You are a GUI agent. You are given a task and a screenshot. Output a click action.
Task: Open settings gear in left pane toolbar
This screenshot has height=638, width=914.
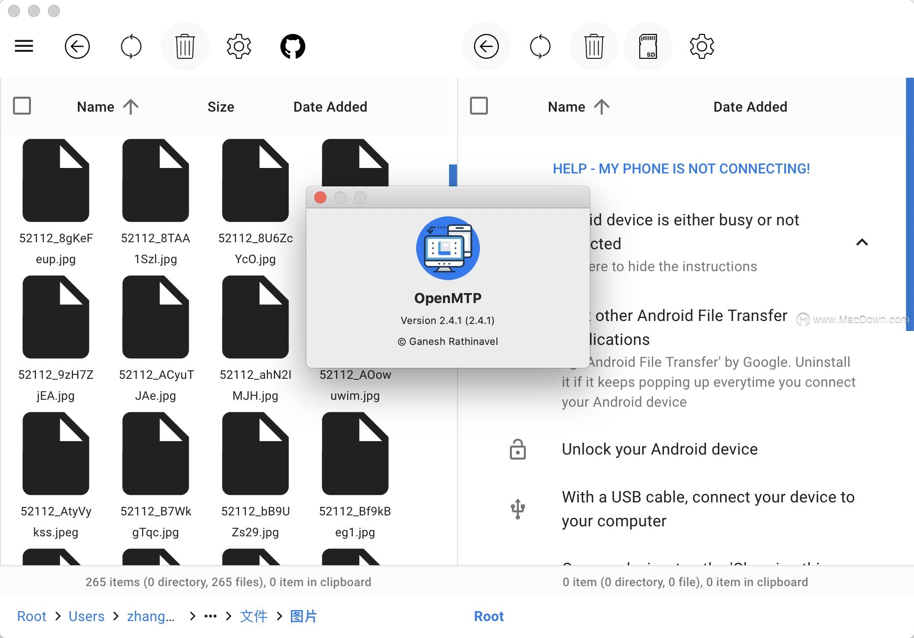point(239,46)
